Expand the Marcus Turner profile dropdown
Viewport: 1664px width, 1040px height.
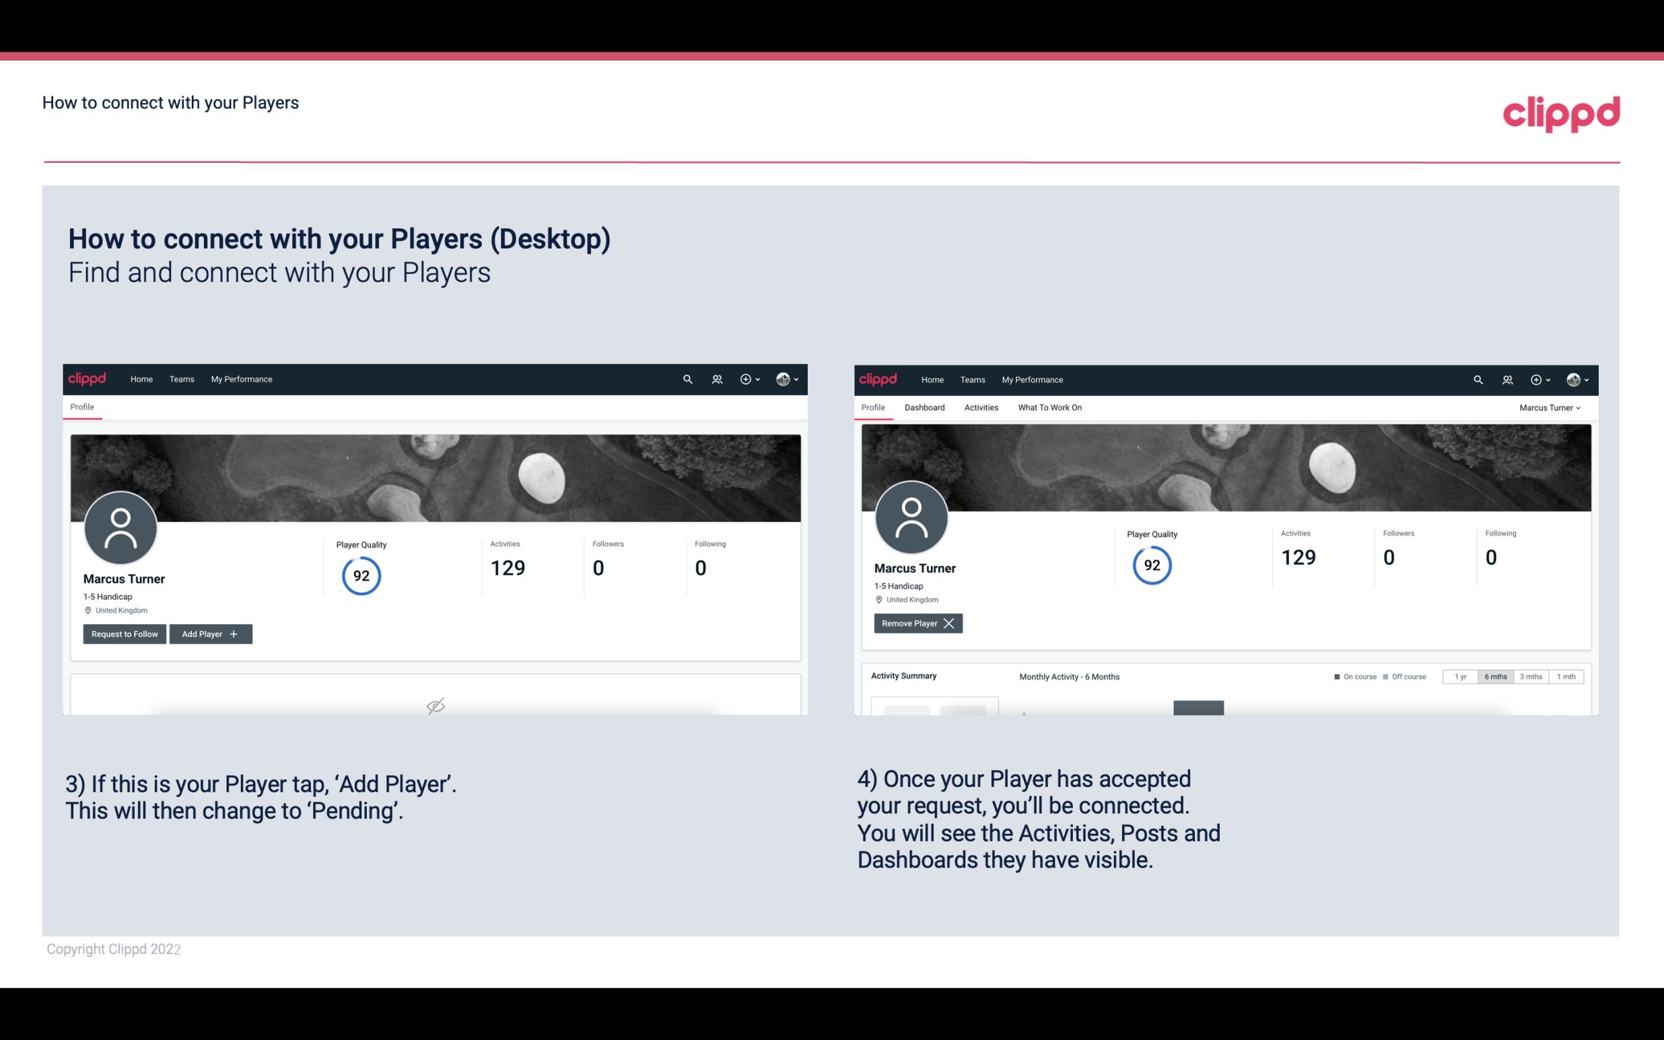(1550, 407)
